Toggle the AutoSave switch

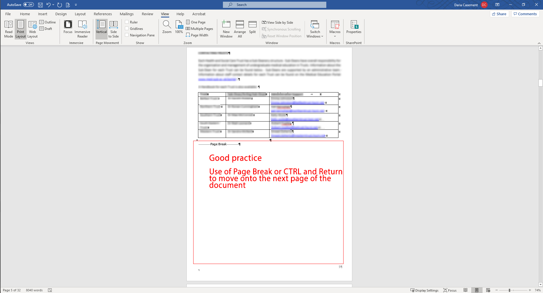click(29, 5)
